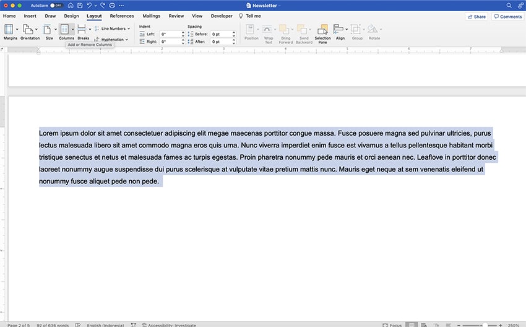Switch to Print Layout view in status bar
526x327 pixels.
tap(412, 325)
